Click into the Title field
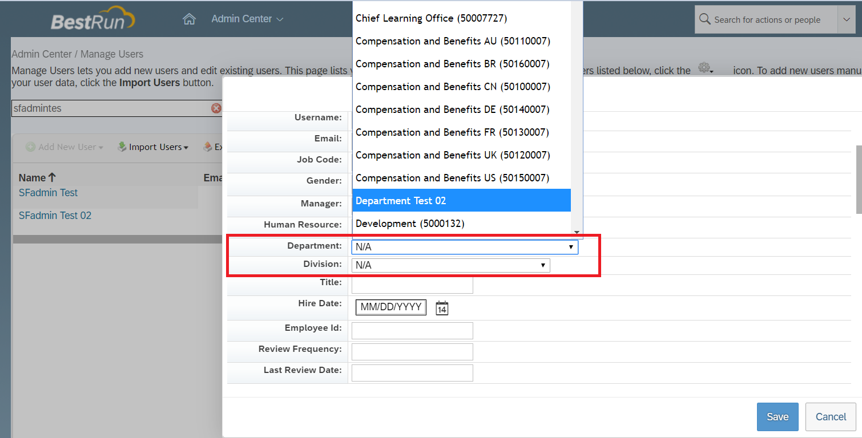862x438 pixels. click(x=412, y=284)
